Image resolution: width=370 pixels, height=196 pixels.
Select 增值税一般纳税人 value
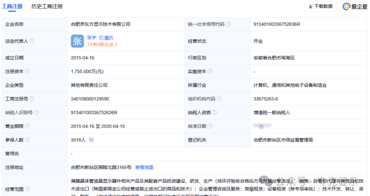point(272,113)
